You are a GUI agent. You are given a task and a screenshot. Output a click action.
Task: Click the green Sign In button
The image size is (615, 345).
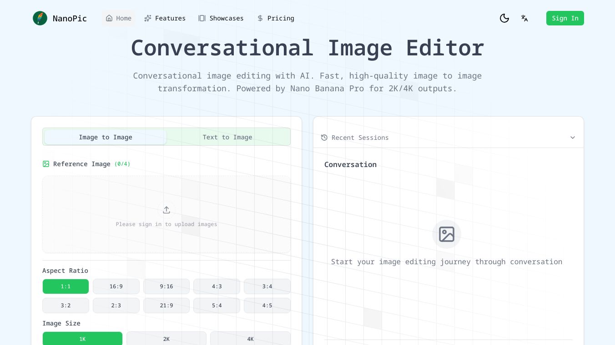click(565, 18)
